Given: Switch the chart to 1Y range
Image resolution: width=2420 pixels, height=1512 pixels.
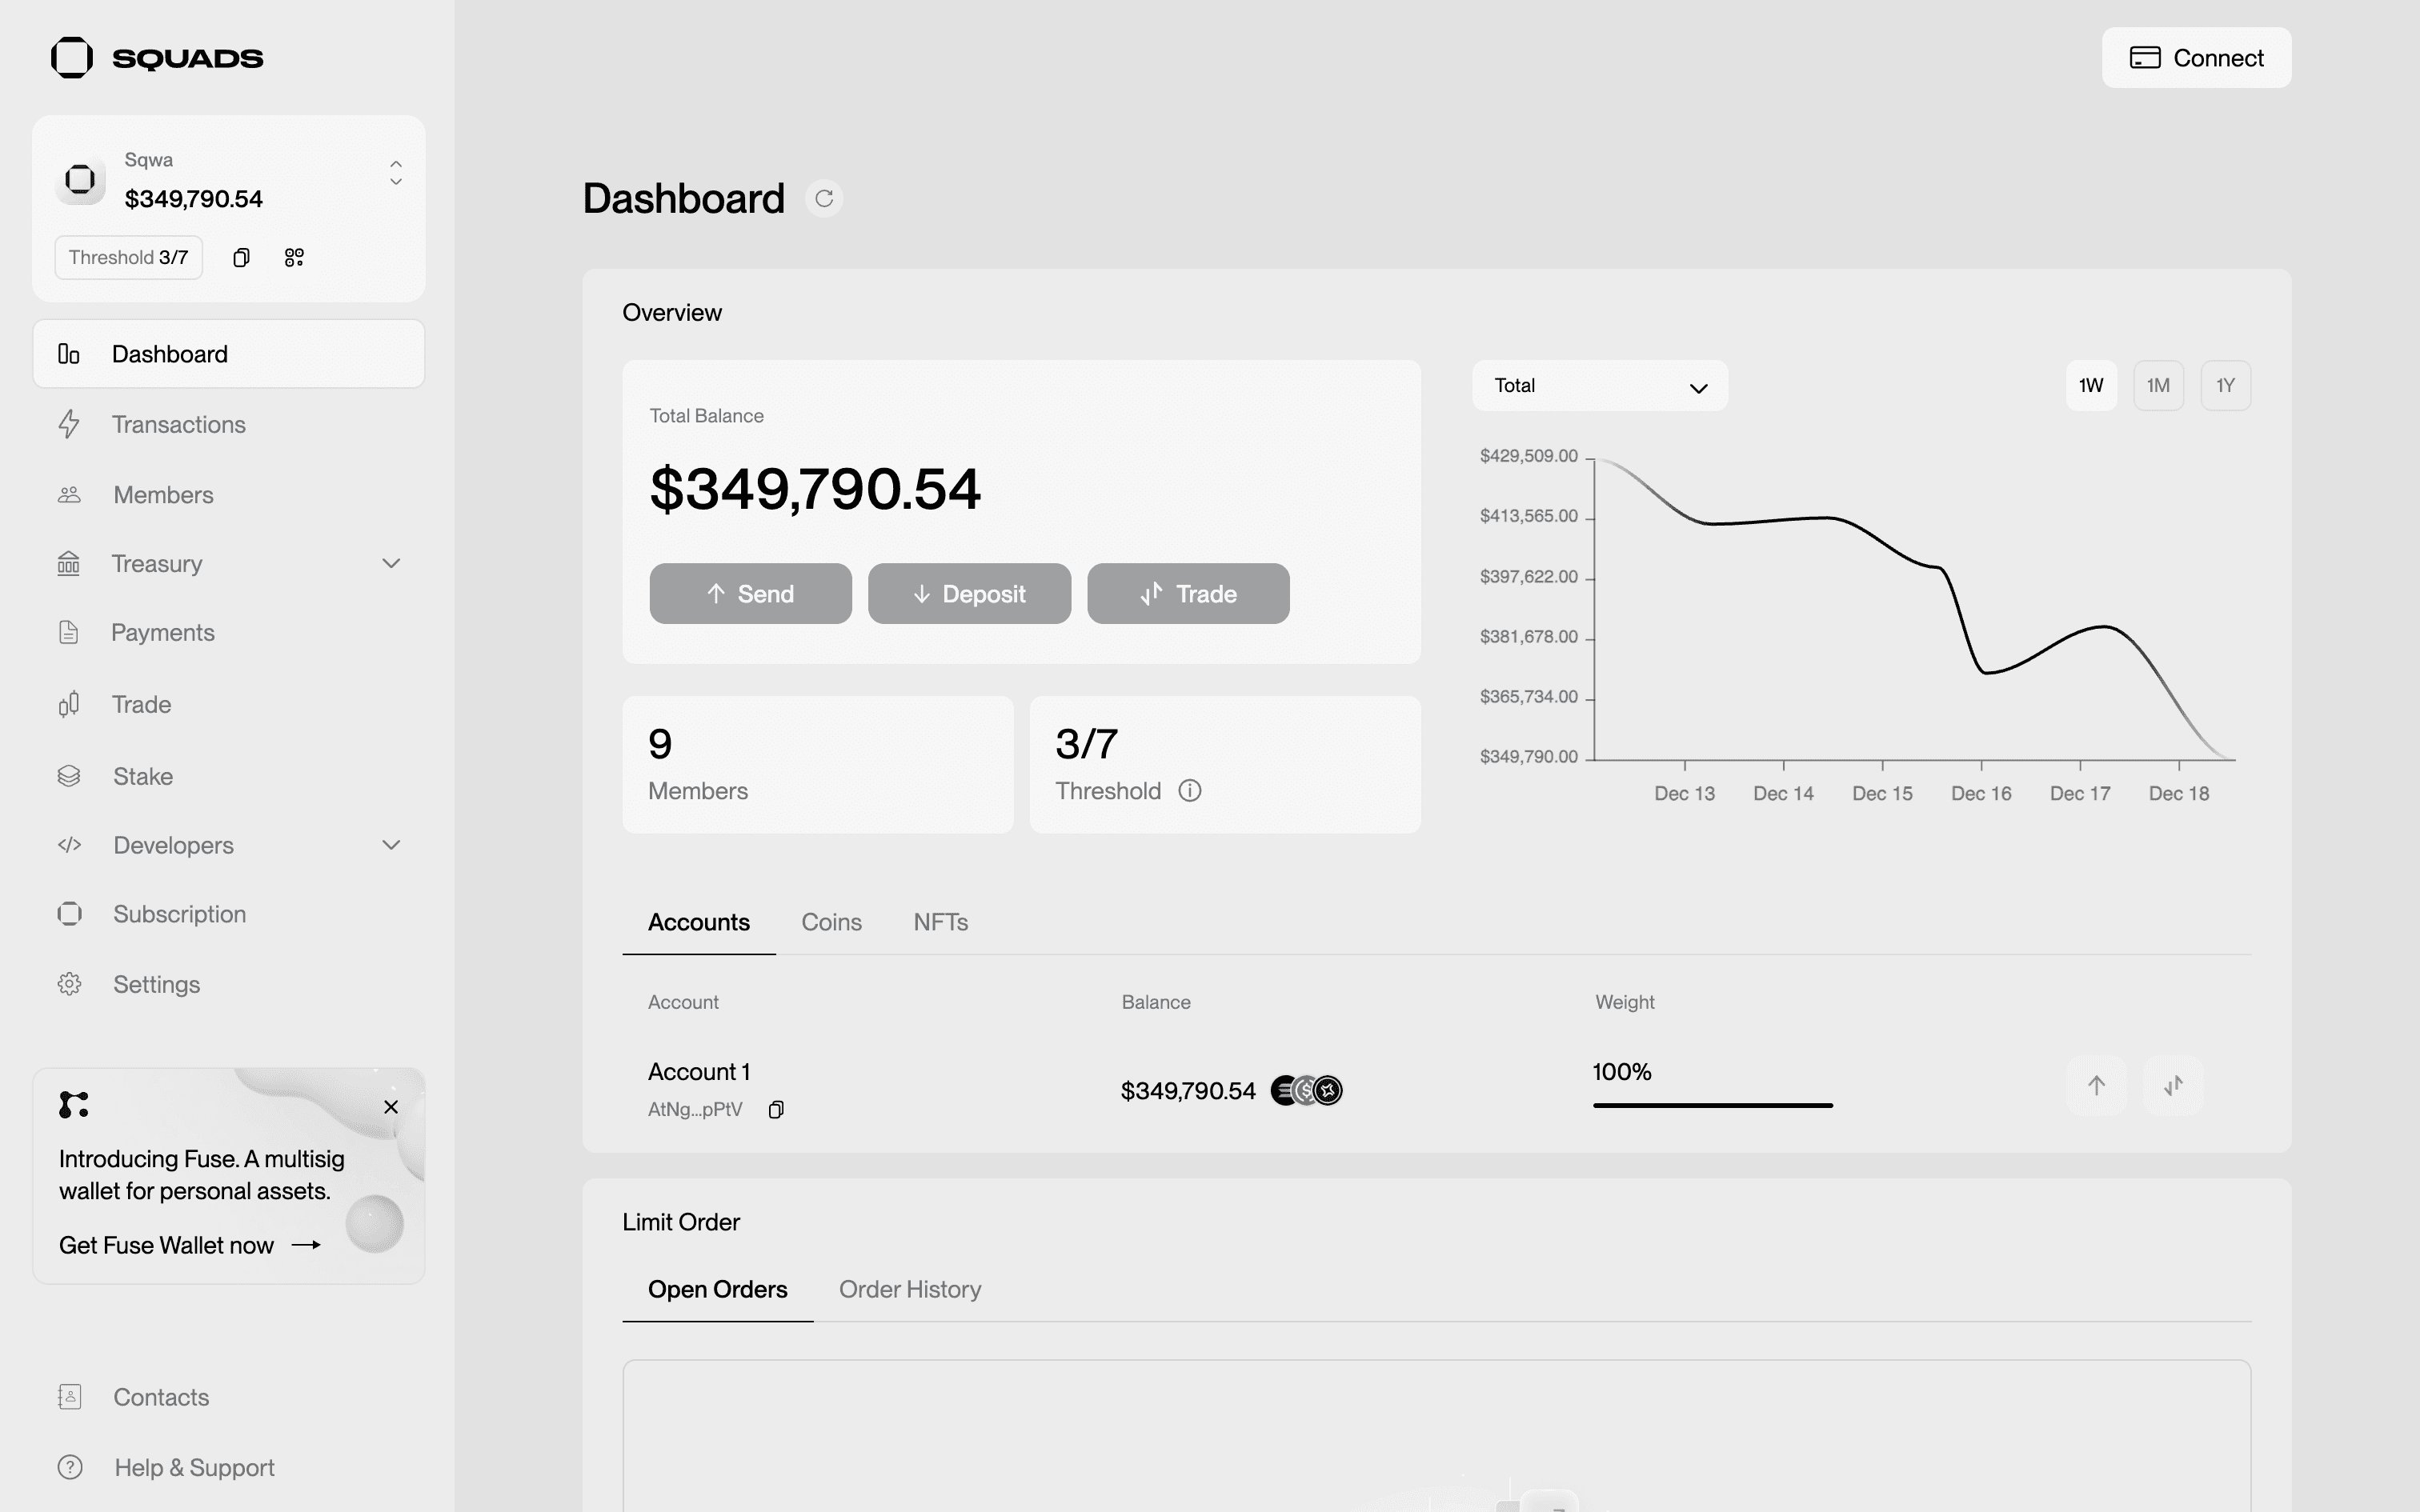Looking at the screenshot, I should coord(2225,386).
